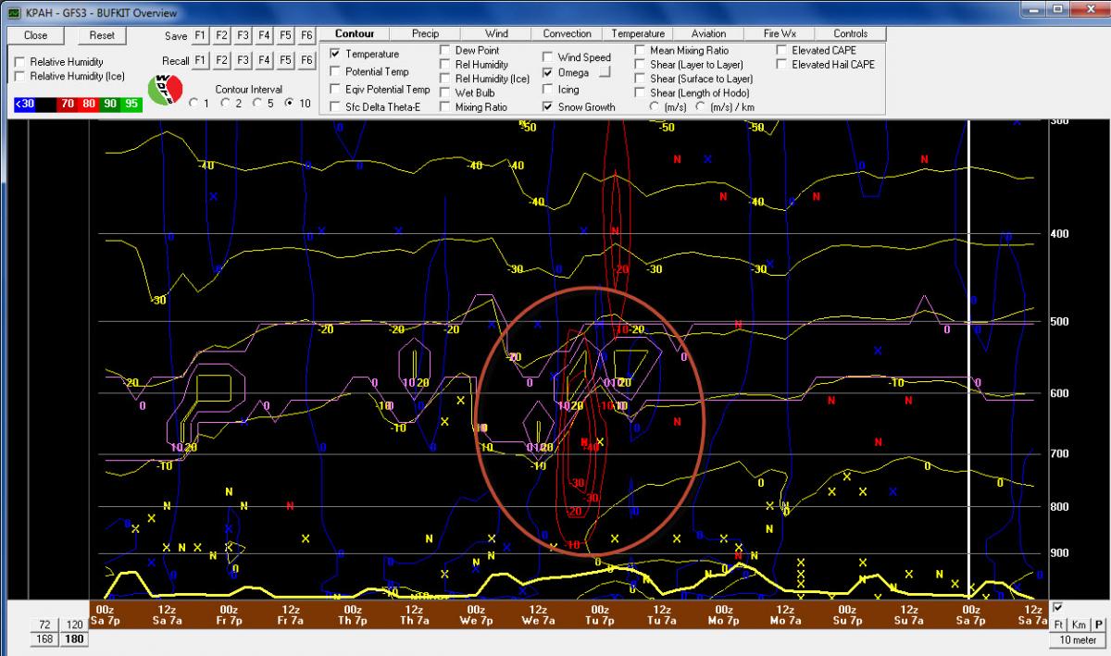
Task: Enable left-panel Relative Humidity (Ice) checkbox
Action: 20,76
